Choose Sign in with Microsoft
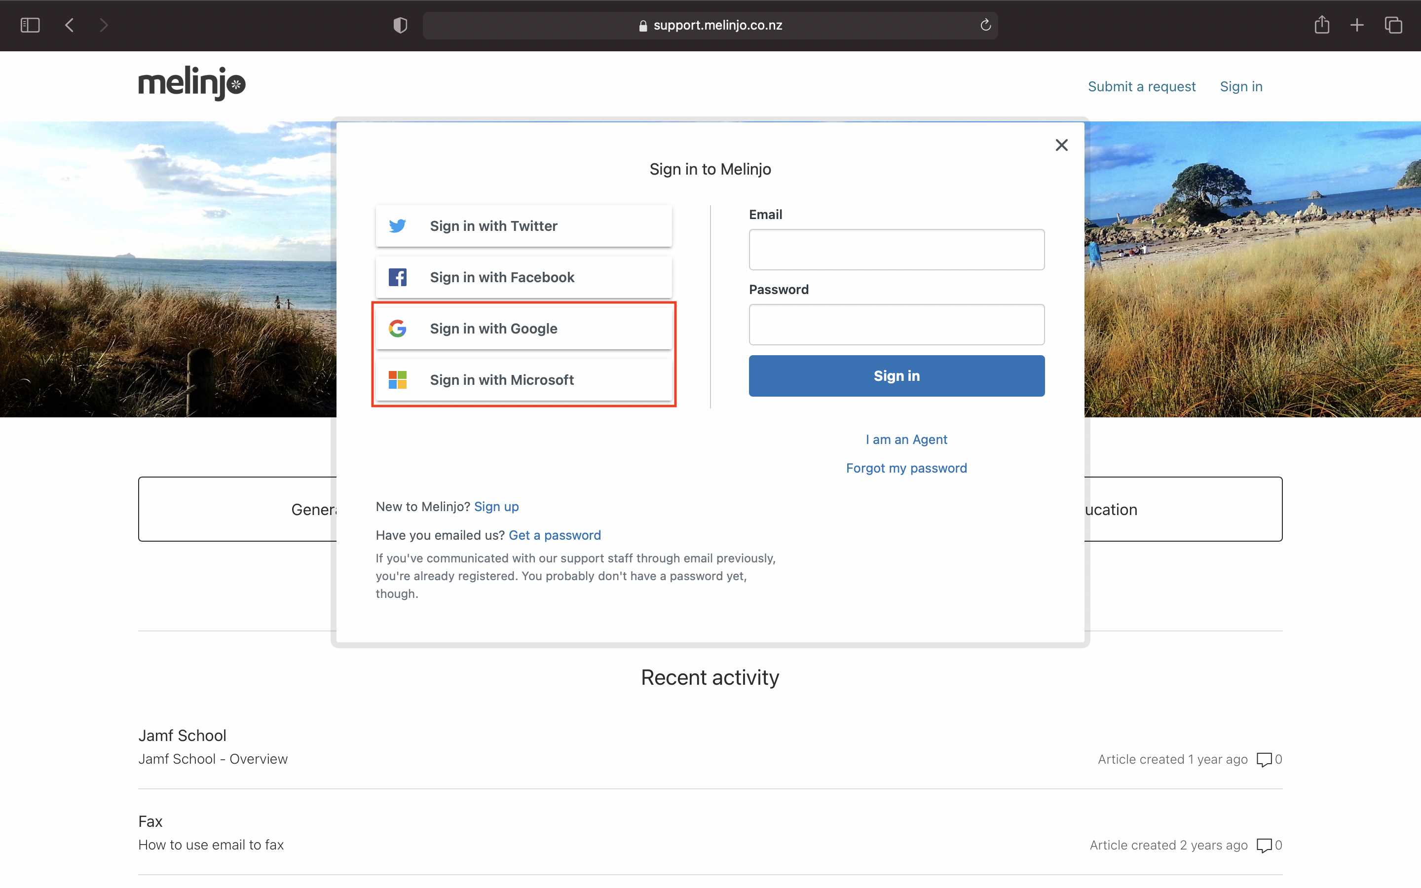The height and width of the screenshot is (888, 1421). [524, 380]
